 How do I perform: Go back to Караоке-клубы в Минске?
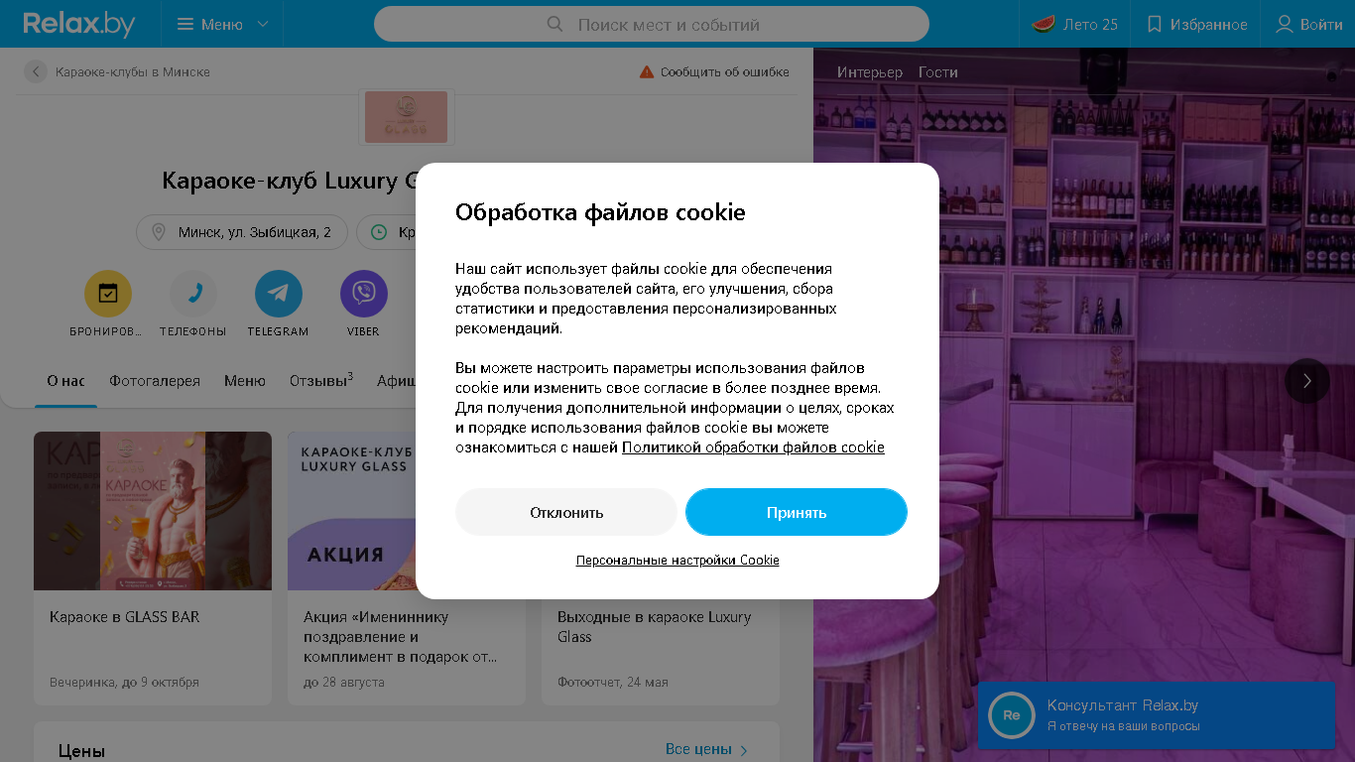(x=118, y=71)
